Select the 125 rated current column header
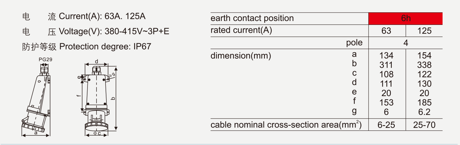Image resolution: width=460 pixels, height=145 pixels. pyautogui.click(x=424, y=31)
